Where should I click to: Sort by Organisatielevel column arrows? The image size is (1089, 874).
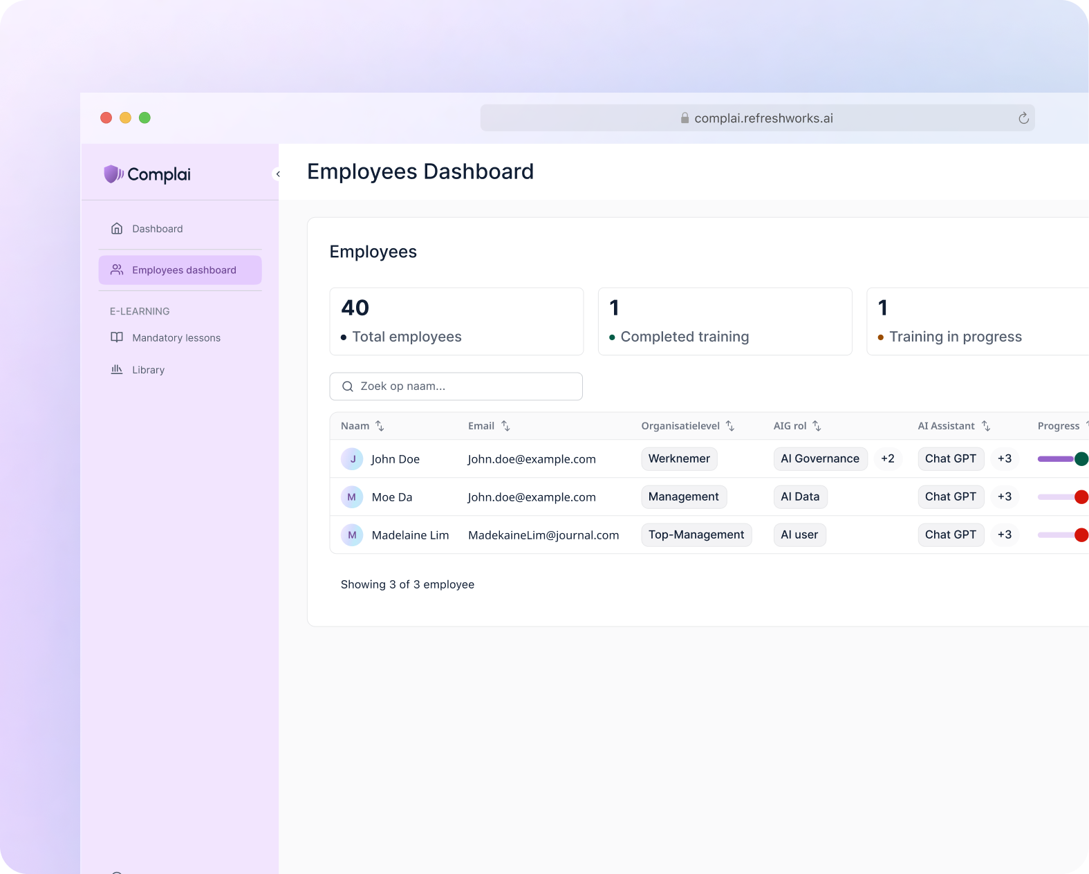(730, 426)
